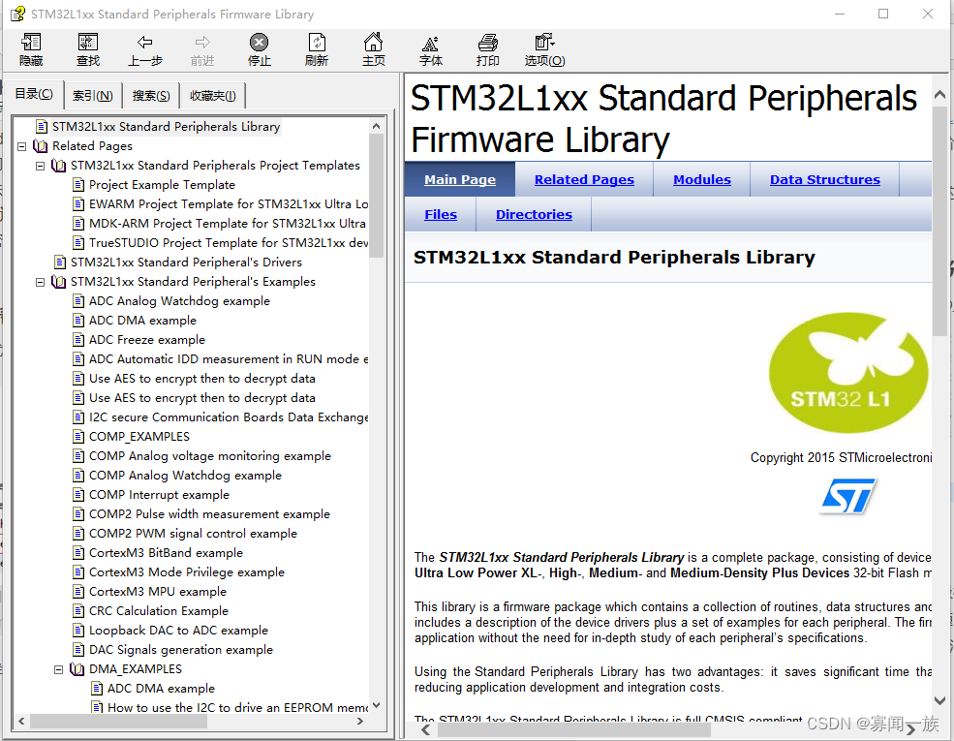
Task: Switch to the 目录 (Contents) tab
Action: click(34, 94)
